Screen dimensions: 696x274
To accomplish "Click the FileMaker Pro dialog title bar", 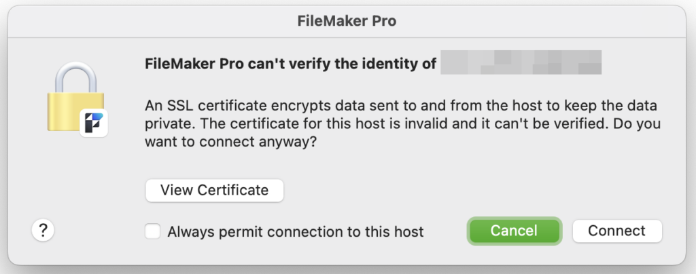I will click(347, 21).
